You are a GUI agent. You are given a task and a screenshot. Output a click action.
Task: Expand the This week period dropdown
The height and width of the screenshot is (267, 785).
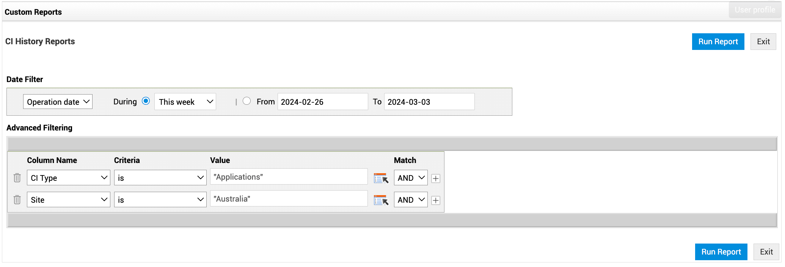[185, 102]
